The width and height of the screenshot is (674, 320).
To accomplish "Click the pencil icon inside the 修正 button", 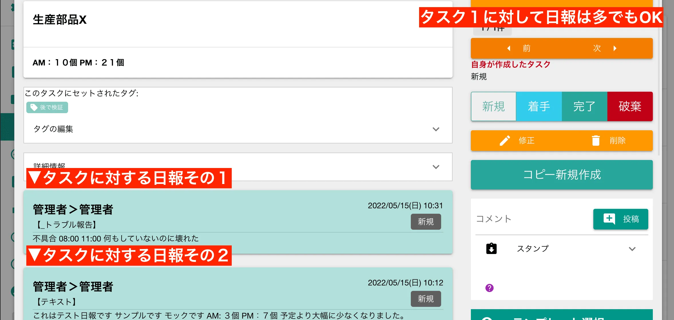I will tap(505, 140).
